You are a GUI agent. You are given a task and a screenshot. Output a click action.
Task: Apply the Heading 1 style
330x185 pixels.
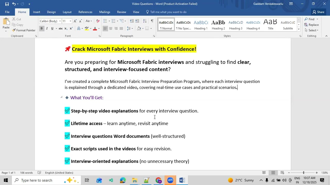tap(201, 25)
